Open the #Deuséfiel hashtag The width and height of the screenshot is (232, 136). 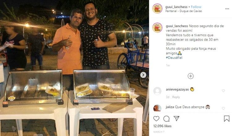[x=174, y=58]
